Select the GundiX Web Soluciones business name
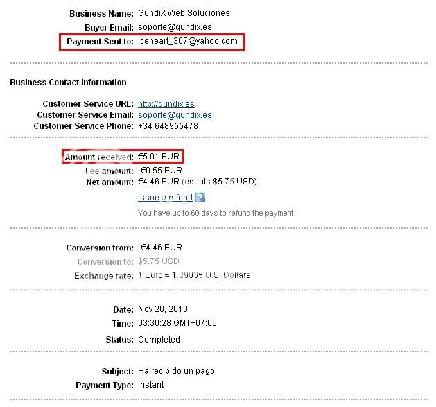The image size is (436, 407). coord(184,13)
